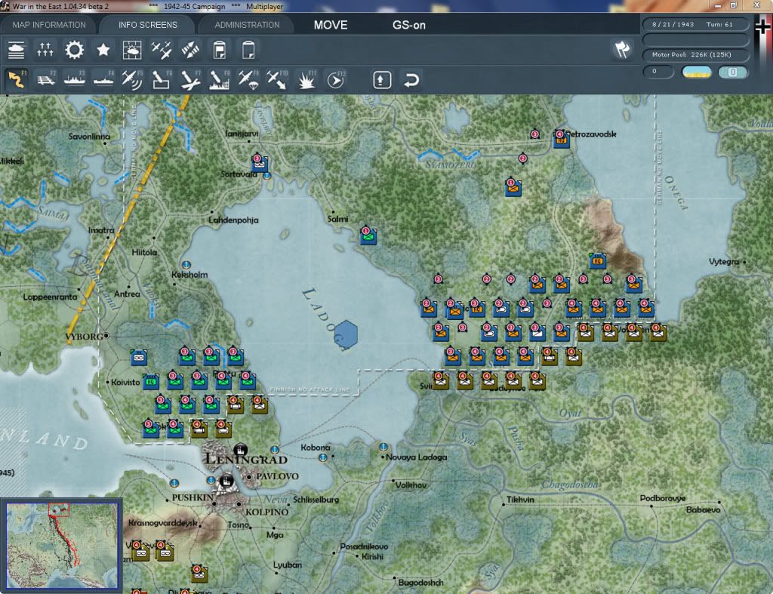Select Bomb city mode F8
This screenshot has width=773, height=594.
pyautogui.click(x=220, y=79)
